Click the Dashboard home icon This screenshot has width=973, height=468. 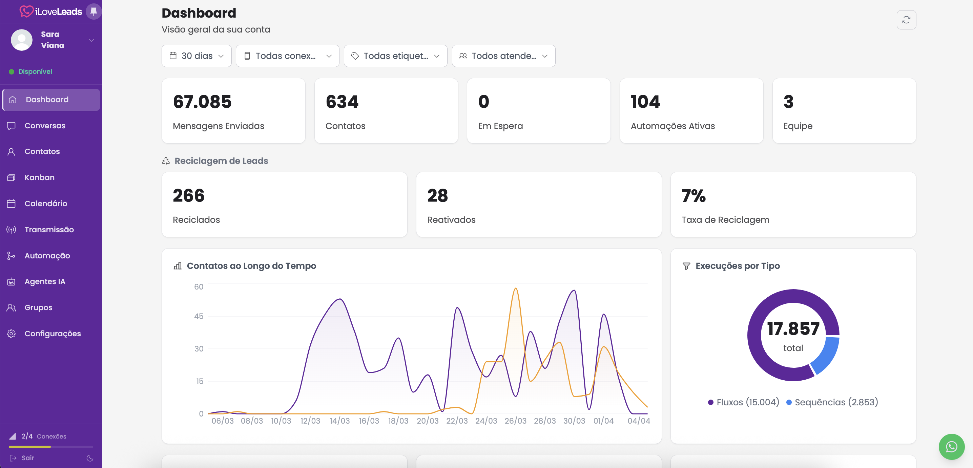[x=13, y=100]
